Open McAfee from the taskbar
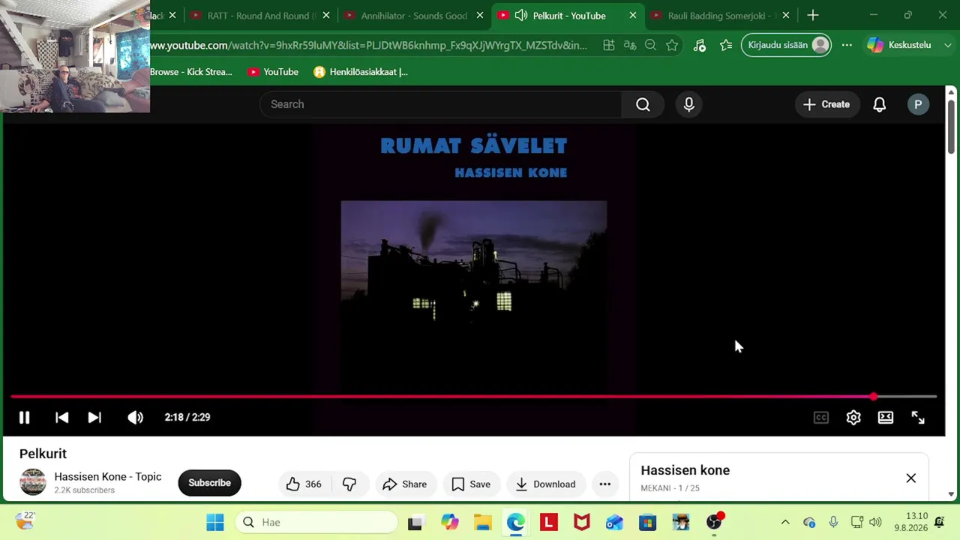Screen dimensions: 960x540 tap(582, 522)
